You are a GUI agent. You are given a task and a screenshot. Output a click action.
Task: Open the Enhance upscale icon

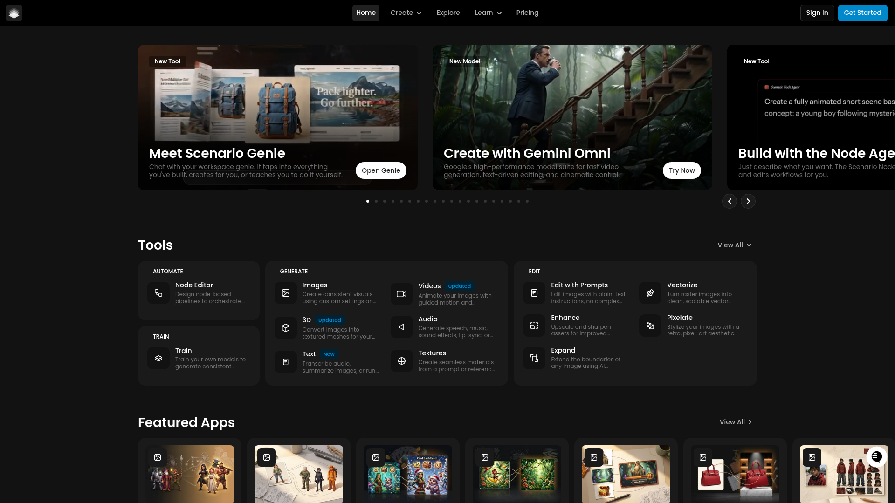pos(534,326)
